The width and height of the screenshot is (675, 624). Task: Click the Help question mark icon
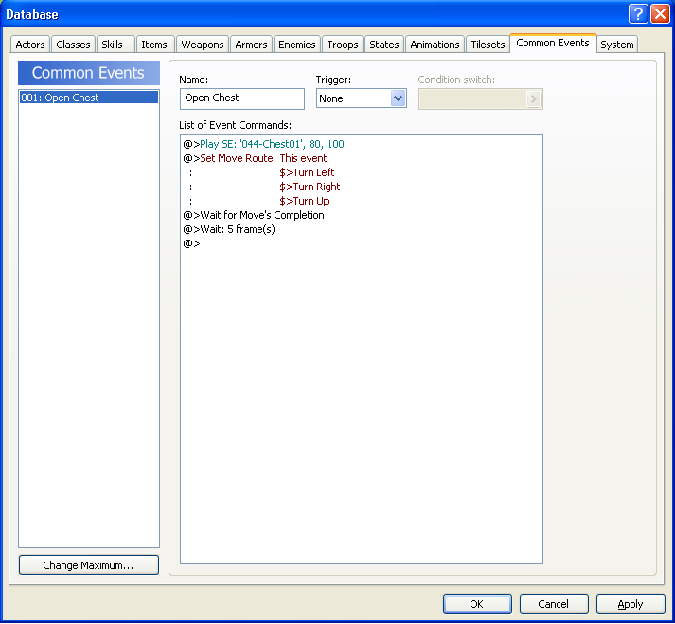[638, 13]
